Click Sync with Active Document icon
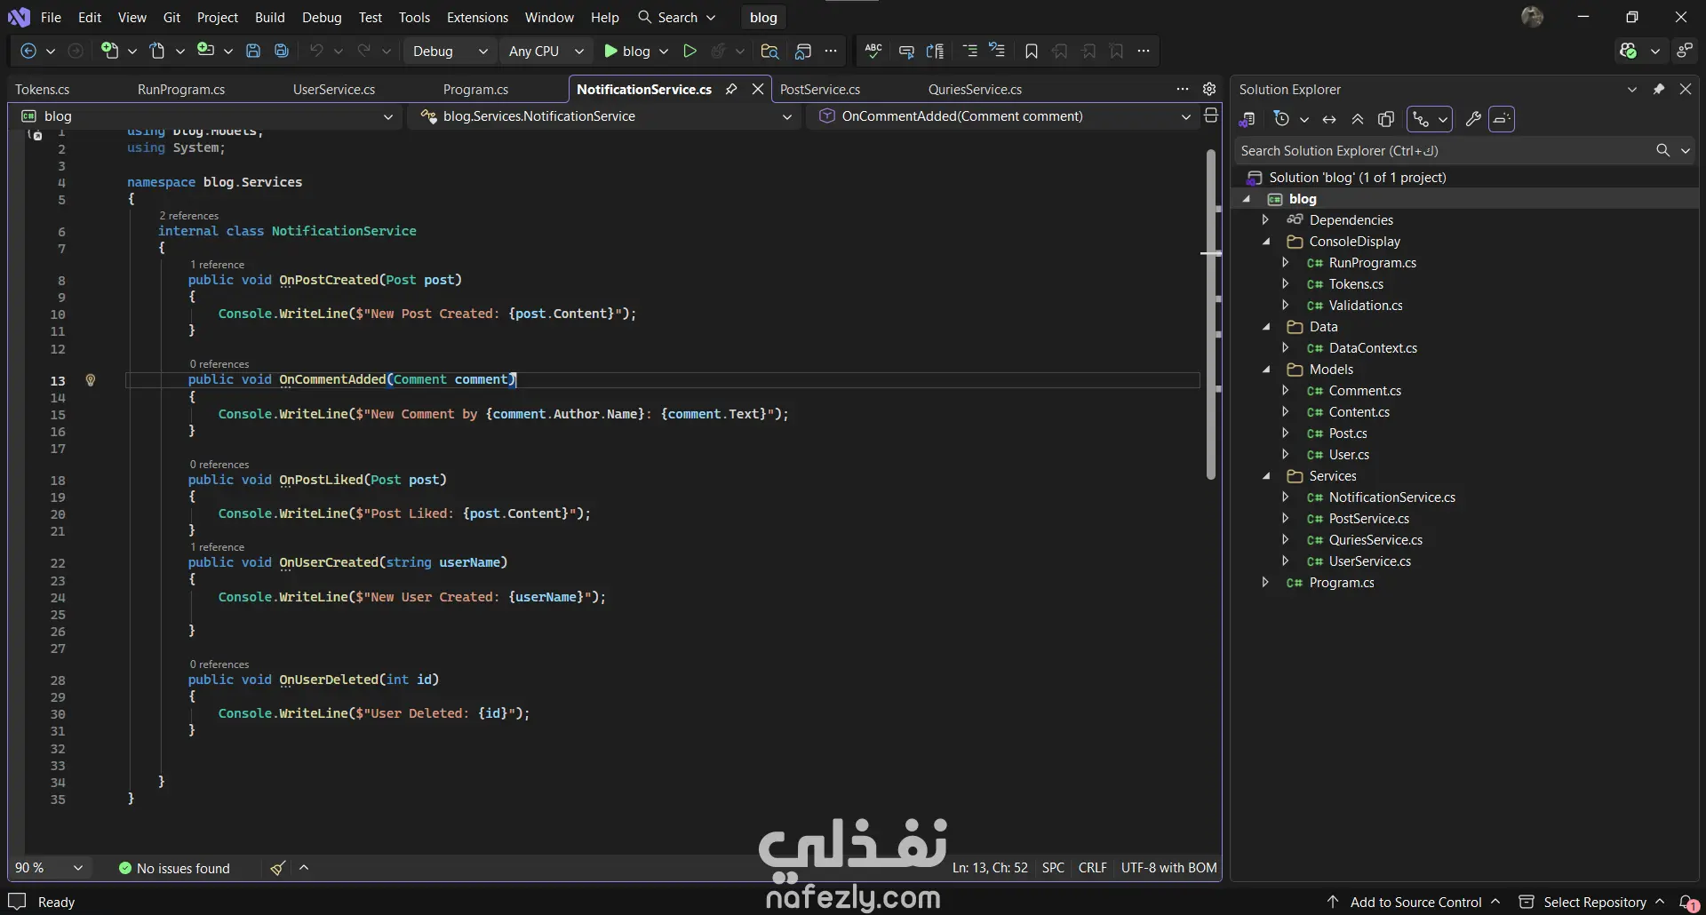 (1329, 119)
